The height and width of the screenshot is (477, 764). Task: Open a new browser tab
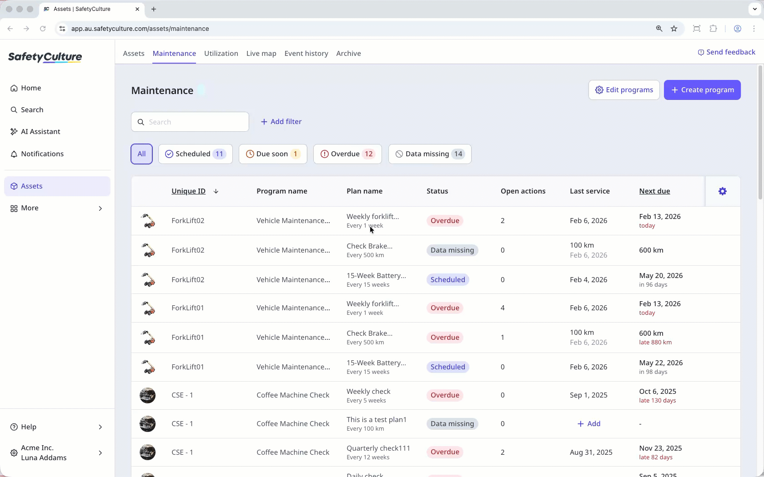tap(154, 9)
